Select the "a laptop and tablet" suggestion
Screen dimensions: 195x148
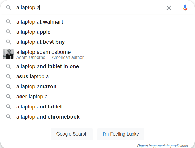[x=39, y=107]
